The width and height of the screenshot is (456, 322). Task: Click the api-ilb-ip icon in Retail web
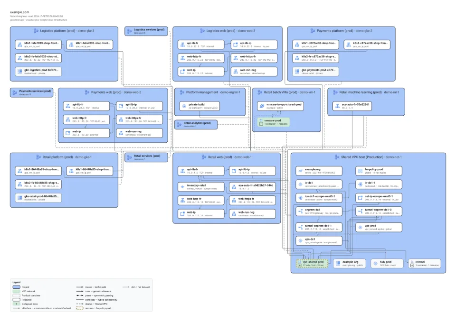click(x=234, y=171)
